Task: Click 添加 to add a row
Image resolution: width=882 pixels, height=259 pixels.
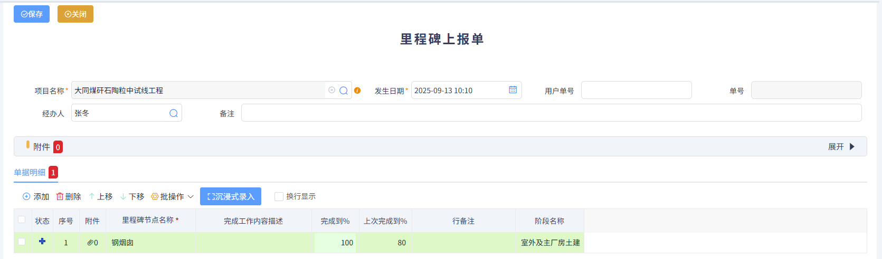Action: [36, 196]
